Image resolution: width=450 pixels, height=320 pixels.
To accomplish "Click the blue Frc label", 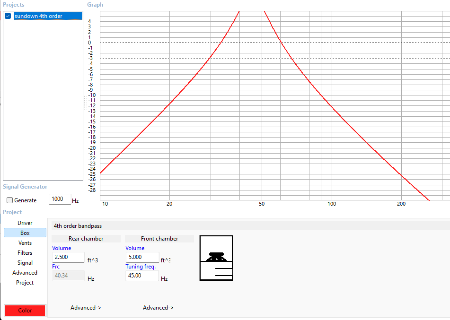I will tap(56, 267).
